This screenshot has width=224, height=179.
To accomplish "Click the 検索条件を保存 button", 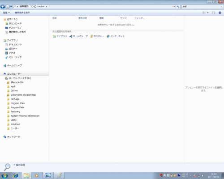I will pos(22,13).
